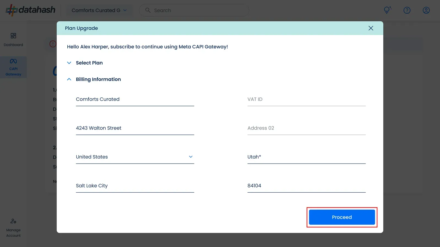Click the datahash logo
The image size is (440, 247).
(30, 10)
